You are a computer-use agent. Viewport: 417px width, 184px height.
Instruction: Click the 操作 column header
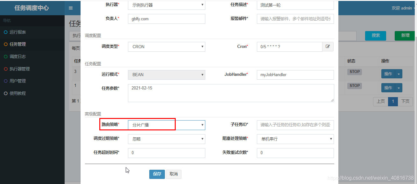[385, 61]
